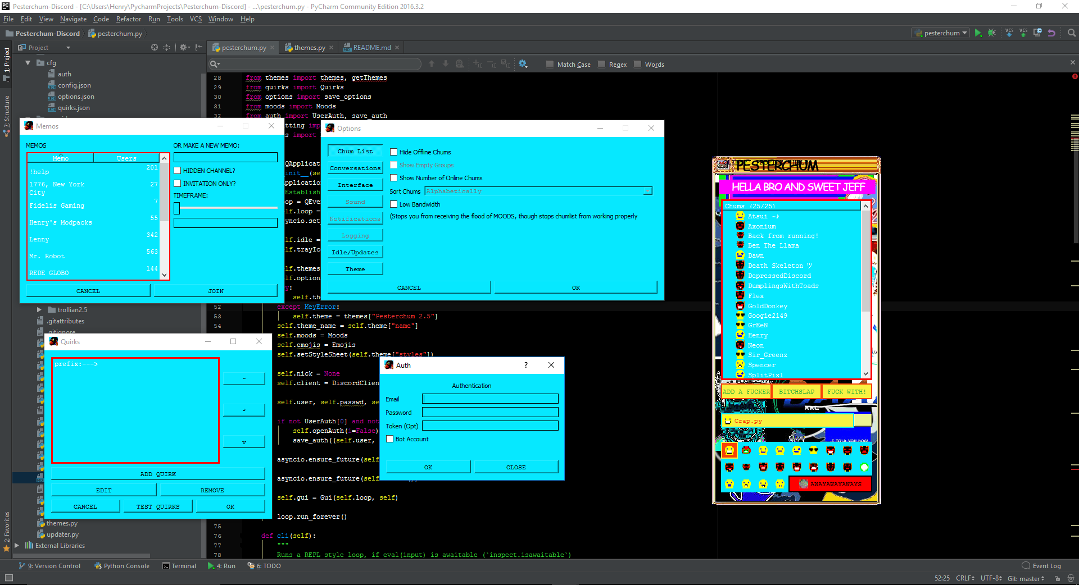
Task: Revert changes with the purple undo arrow icon
Action: pyautogui.click(x=1051, y=33)
